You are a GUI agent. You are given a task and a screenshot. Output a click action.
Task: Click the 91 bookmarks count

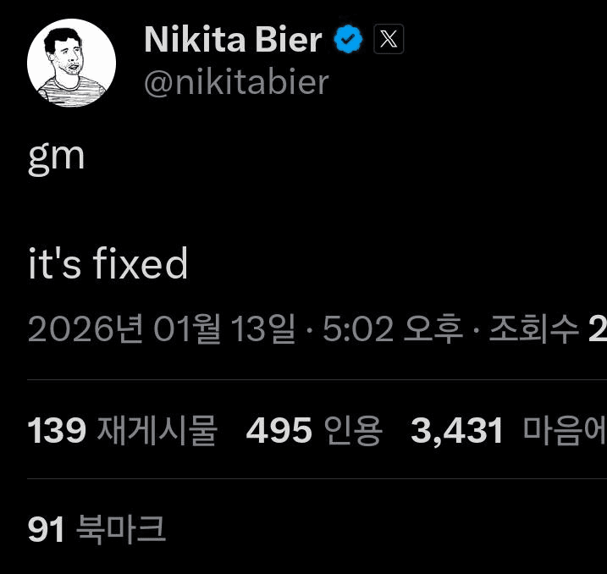47,530
